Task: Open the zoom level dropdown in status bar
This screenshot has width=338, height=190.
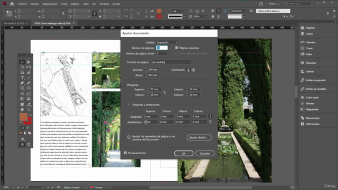Action: click(x=14, y=187)
